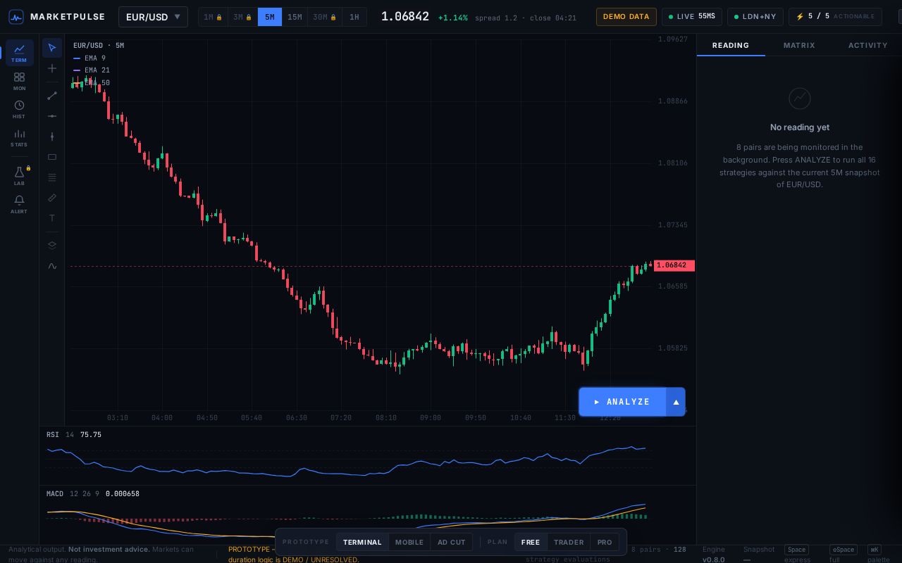This screenshot has height=563, width=902.
Task: Click the EUR/USD · 5M chart title
Action: click(99, 46)
